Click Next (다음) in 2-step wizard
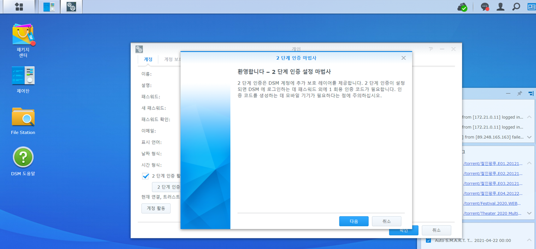Screen dimensions: 536x249 point(354,221)
